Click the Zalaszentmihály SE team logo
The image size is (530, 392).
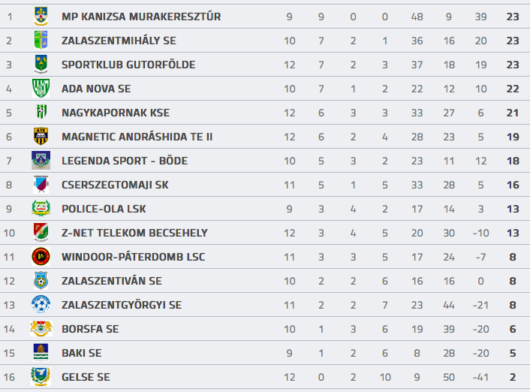[x=41, y=40]
